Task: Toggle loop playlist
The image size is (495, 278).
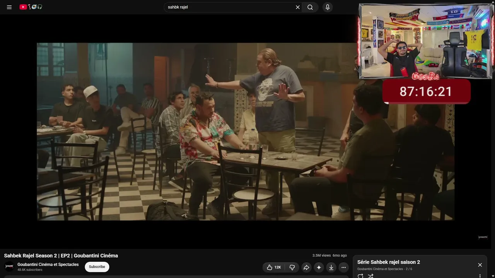Action: pos(360,276)
